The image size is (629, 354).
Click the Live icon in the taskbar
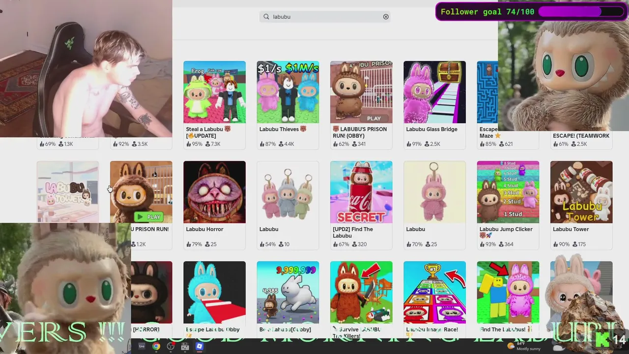142,346
